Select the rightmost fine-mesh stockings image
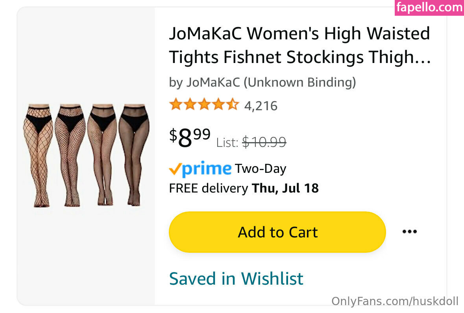The image size is (464, 313). pos(134,155)
